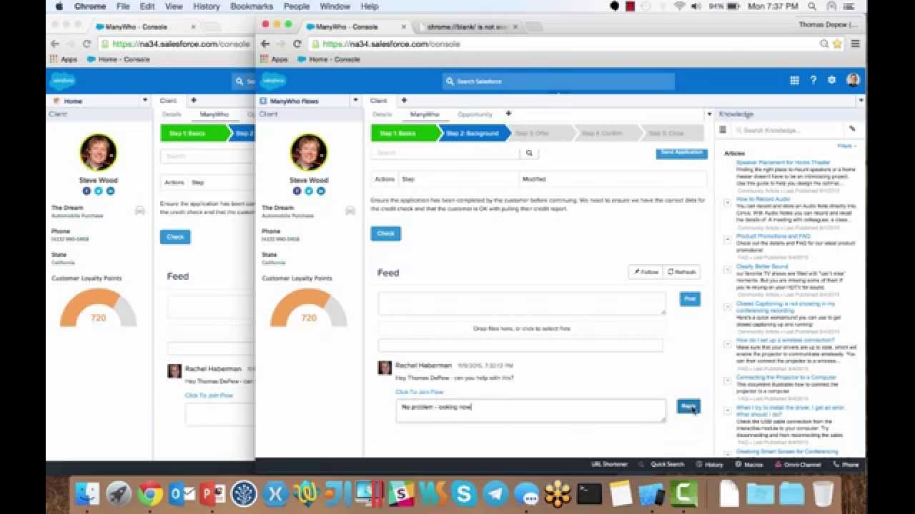Expand the wireless connection article options
The image size is (915, 514).
point(728,344)
